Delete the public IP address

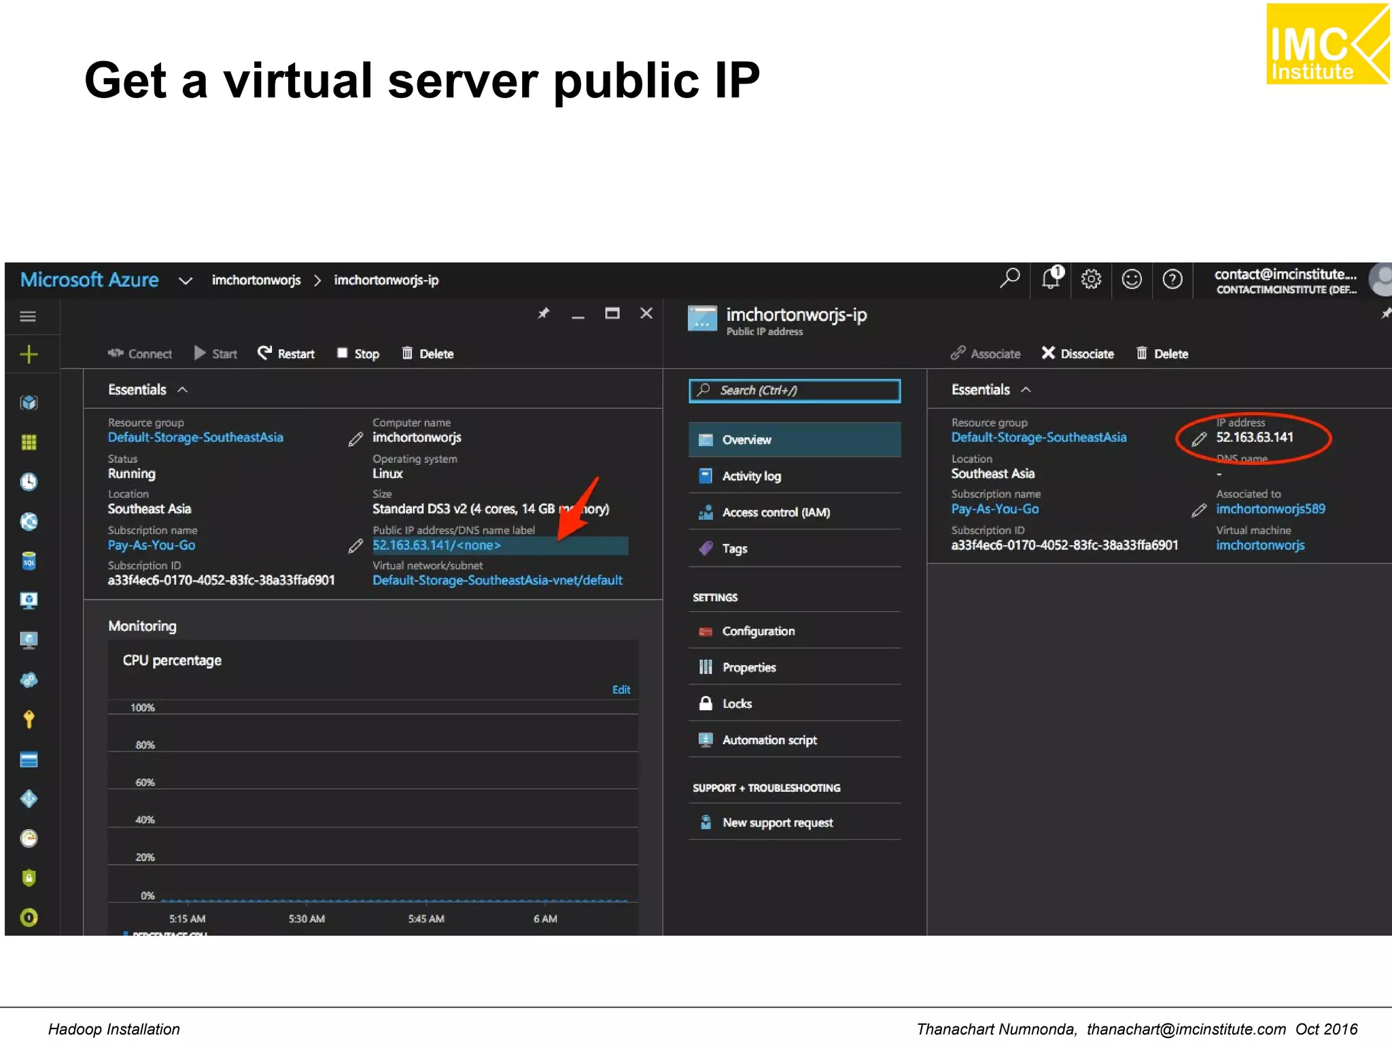point(1162,353)
